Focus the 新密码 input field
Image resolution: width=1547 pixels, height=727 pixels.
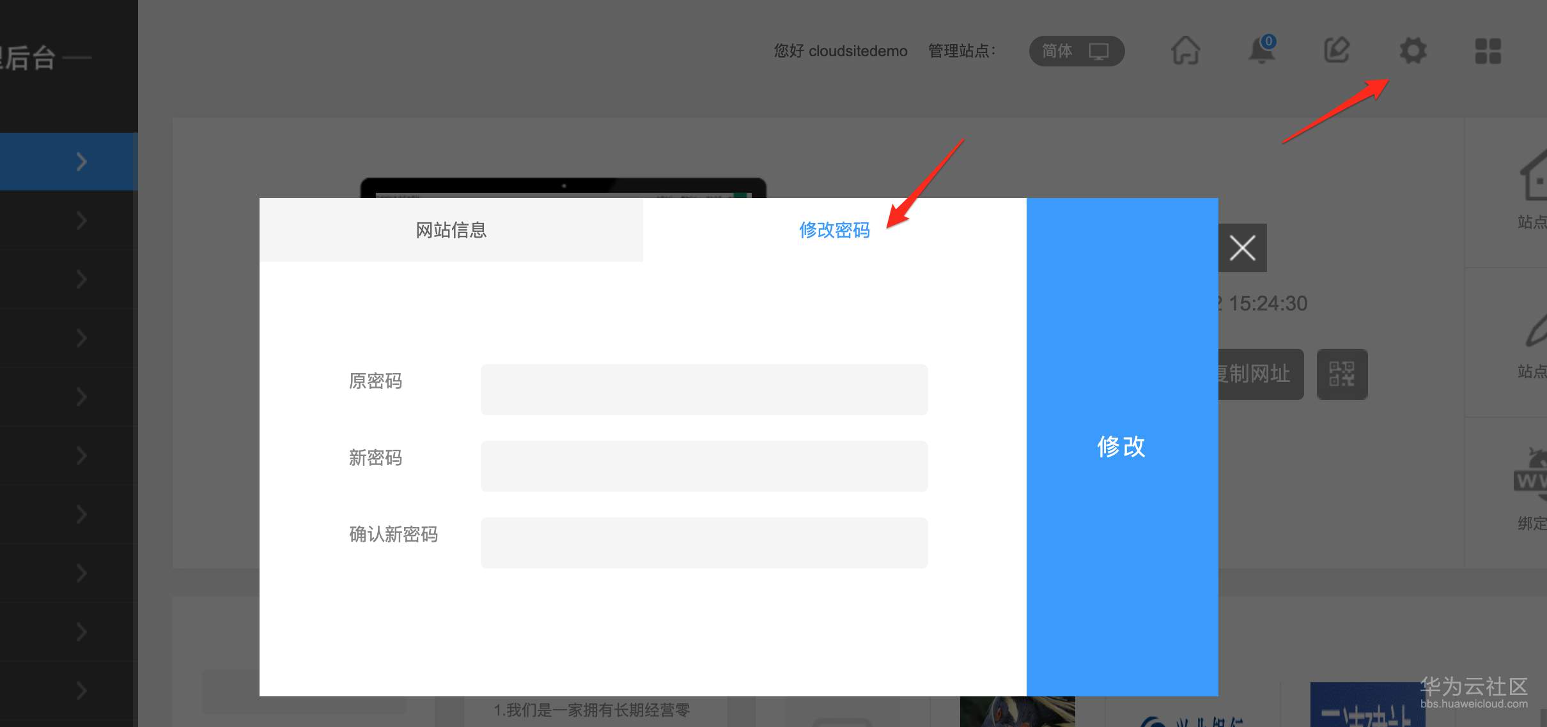point(704,466)
